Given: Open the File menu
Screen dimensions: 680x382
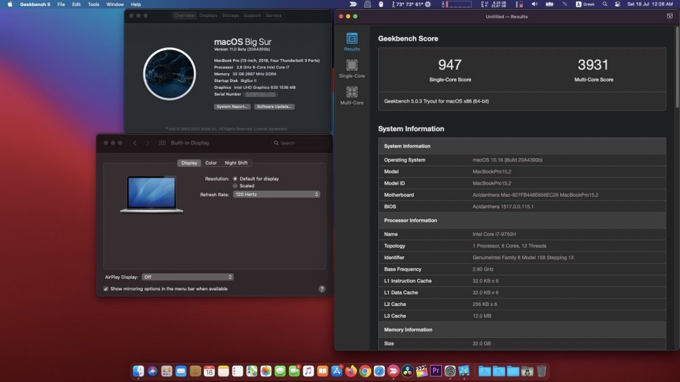Looking at the screenshot, I should click(x=61, y=4).
